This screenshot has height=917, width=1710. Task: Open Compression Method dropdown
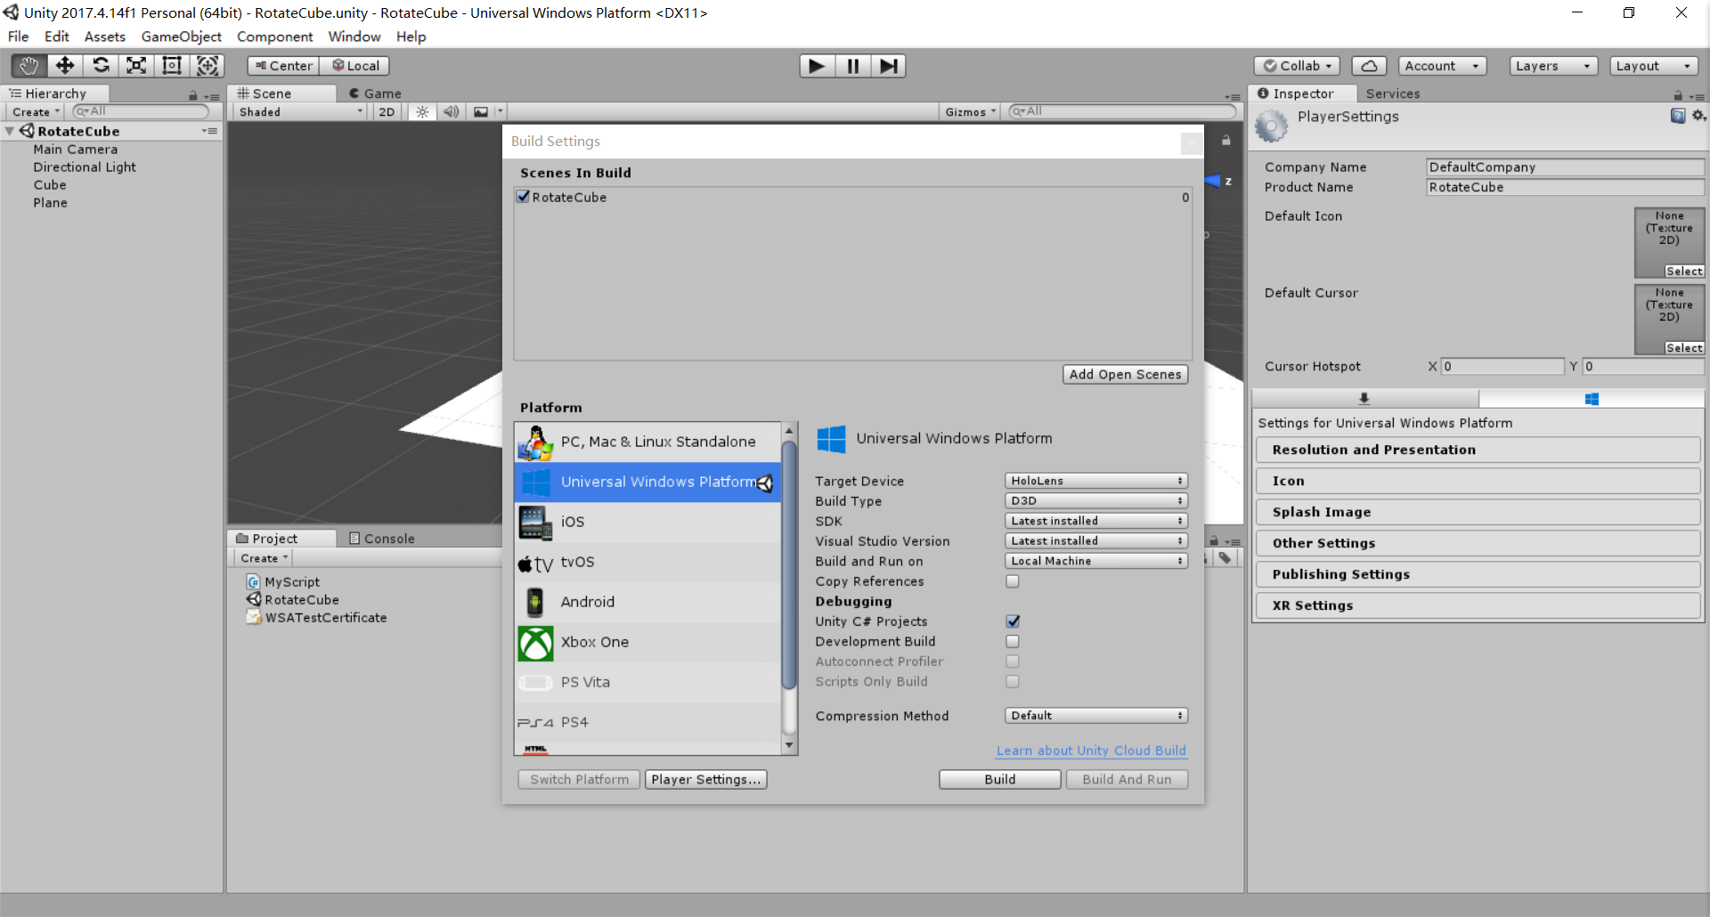[1096, 716]
